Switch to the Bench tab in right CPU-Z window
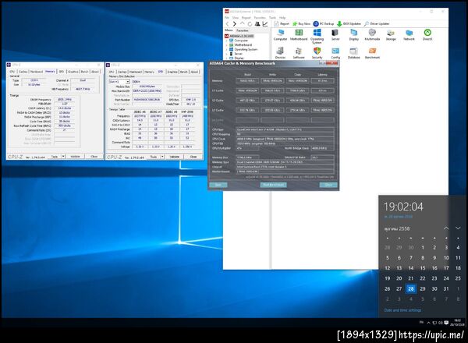 pyautogui.click(x=184, y=72)
